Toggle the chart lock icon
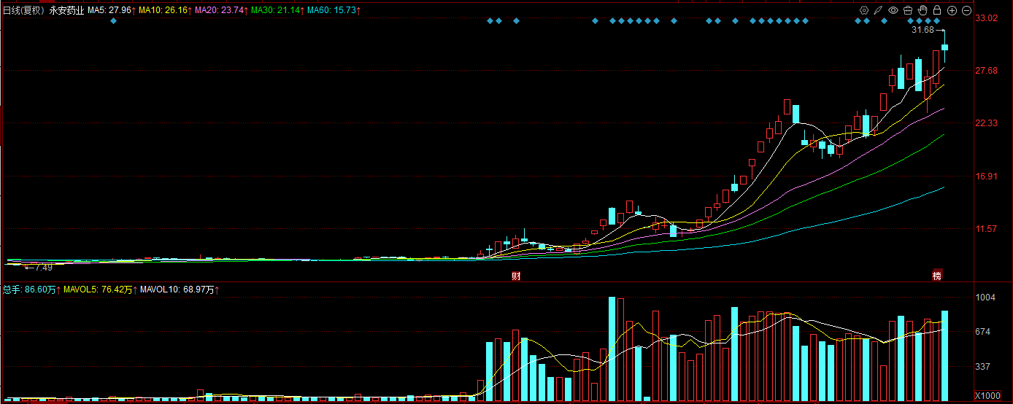1013x404 pixels. click(x=937, y=10)
